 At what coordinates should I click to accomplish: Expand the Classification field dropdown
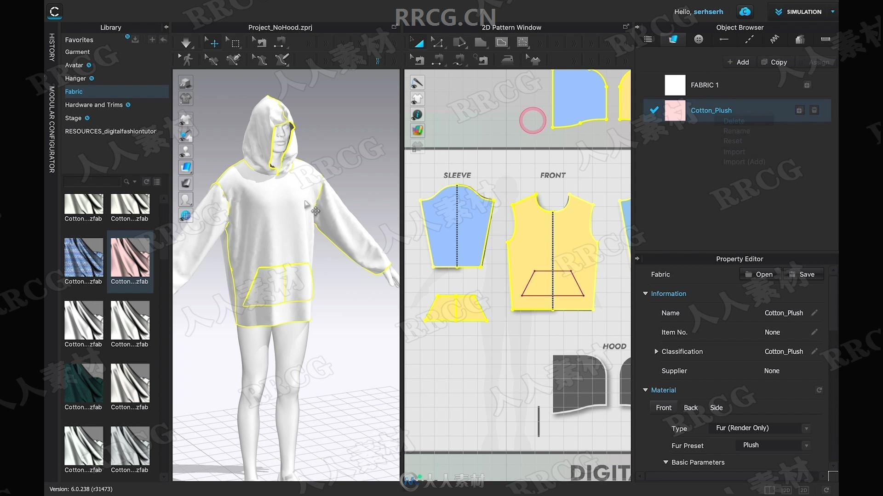[x=656, y=351]
